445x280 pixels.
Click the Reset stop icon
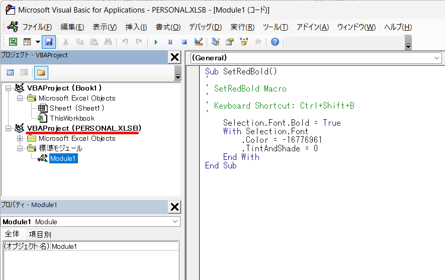(184, 42)
